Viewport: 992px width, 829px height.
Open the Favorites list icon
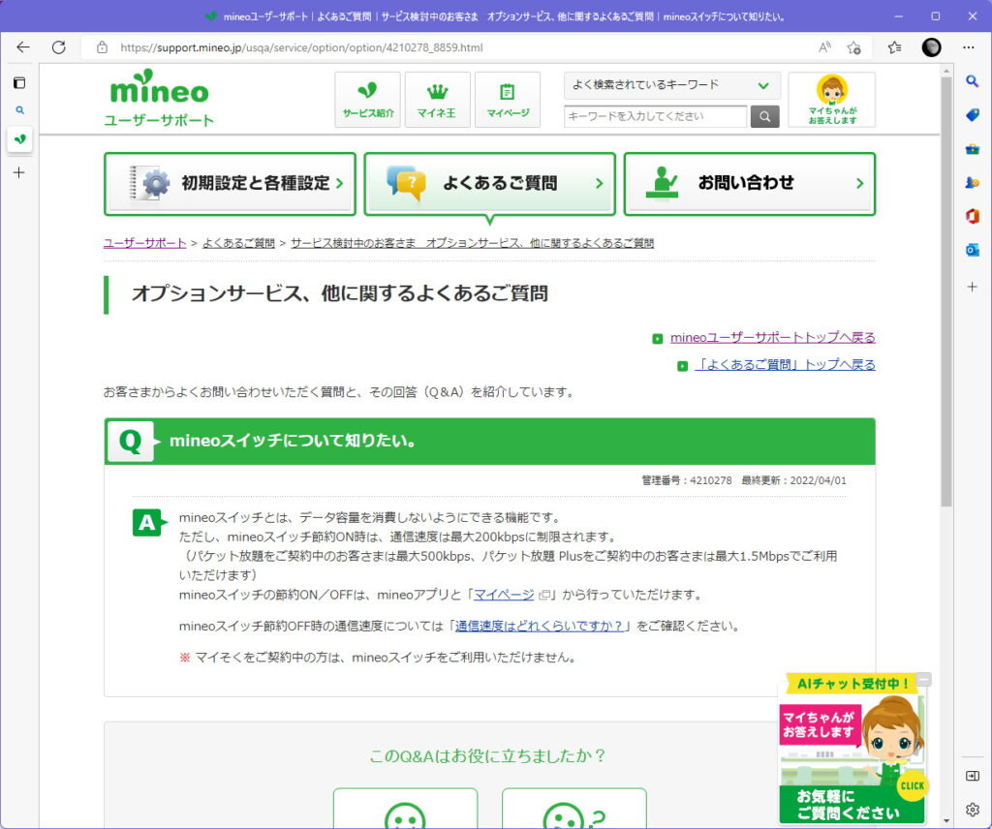point(894,47)
